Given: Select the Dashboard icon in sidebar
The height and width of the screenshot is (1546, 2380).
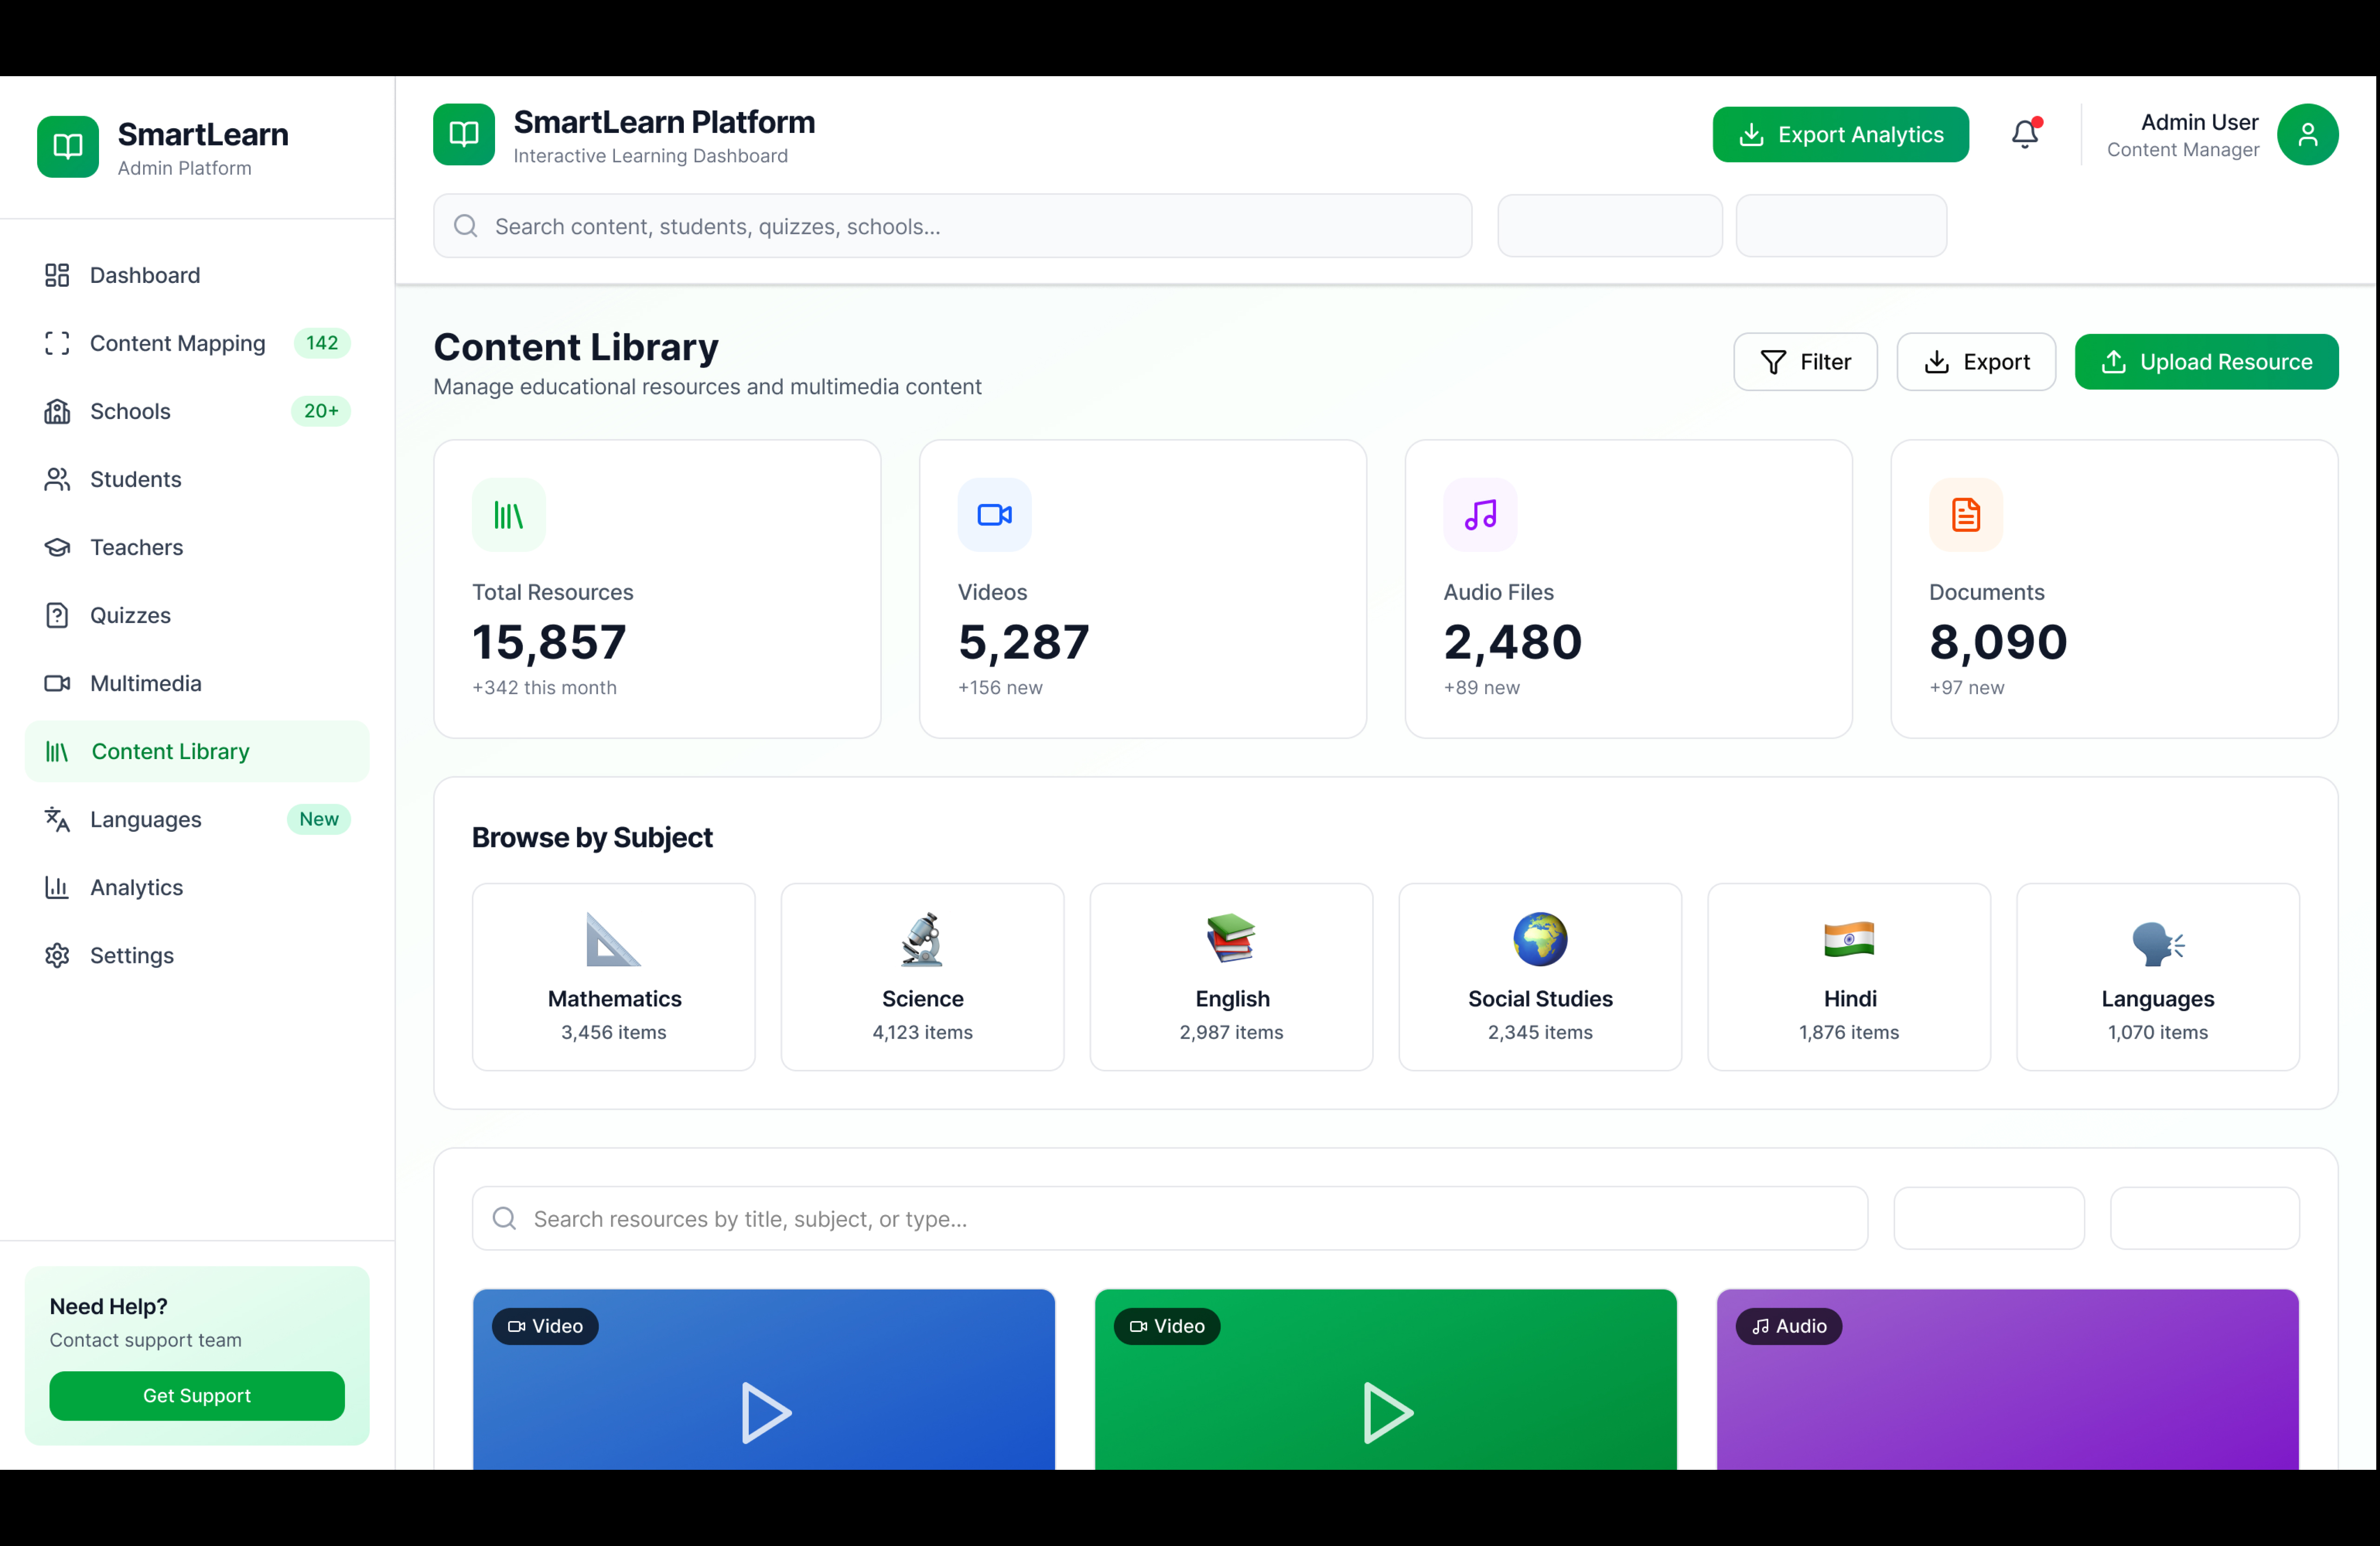Looking at the screenshot, I should point(57,275).
